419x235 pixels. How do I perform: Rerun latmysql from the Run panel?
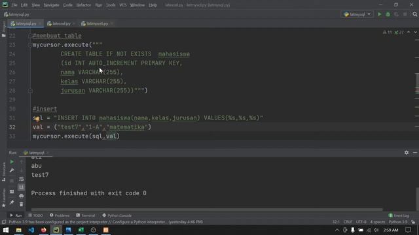[12, 162]
